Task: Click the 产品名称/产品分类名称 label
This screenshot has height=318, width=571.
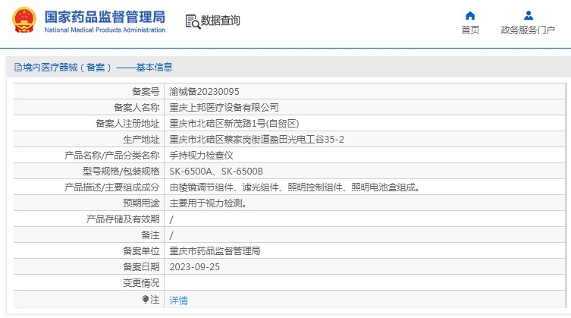Action: [112, 156]
